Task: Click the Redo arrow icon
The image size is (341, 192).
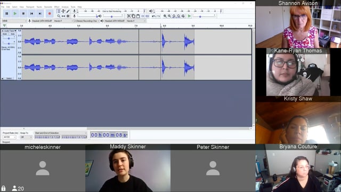Action: [x=158, y=16]
